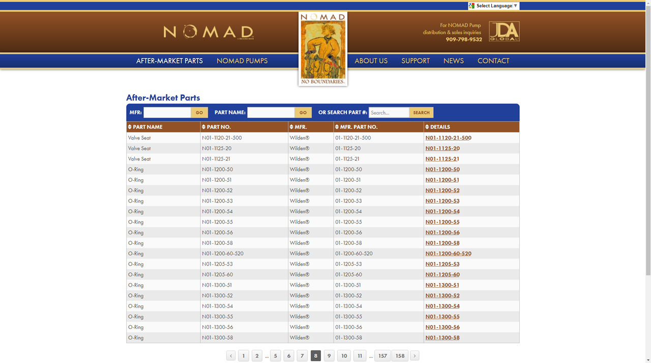Viewport: 651px width, 363px height.
Task: Open About Us menu item
Action: pyautogui.click(x=371, y=61)
